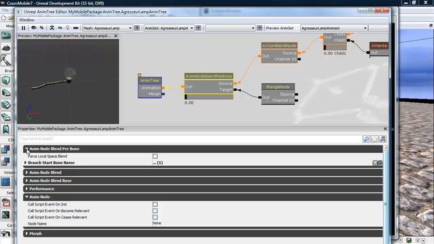Expand the Anim Node Blend Base section
Screen dimensions: 434x244
27,181
